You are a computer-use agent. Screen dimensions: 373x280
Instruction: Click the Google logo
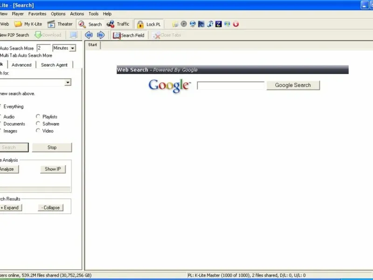170,85
